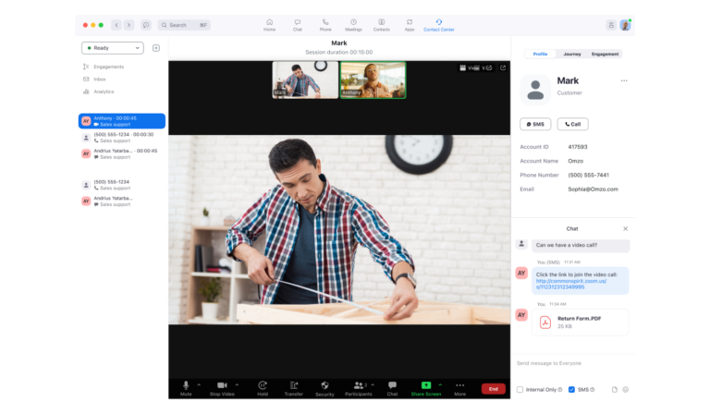The width and height of the screenshot is (710, 414).
Task: Open the Return Form.PDF attachment
Action: [580, 323]
